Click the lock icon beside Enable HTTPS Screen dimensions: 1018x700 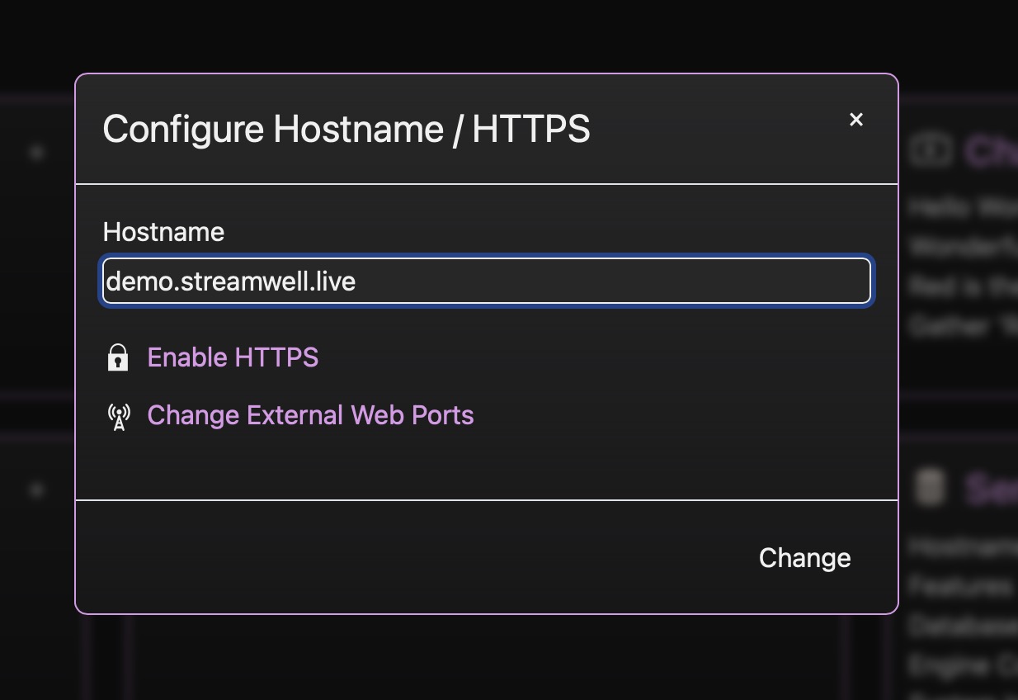[x=118, y=357]
